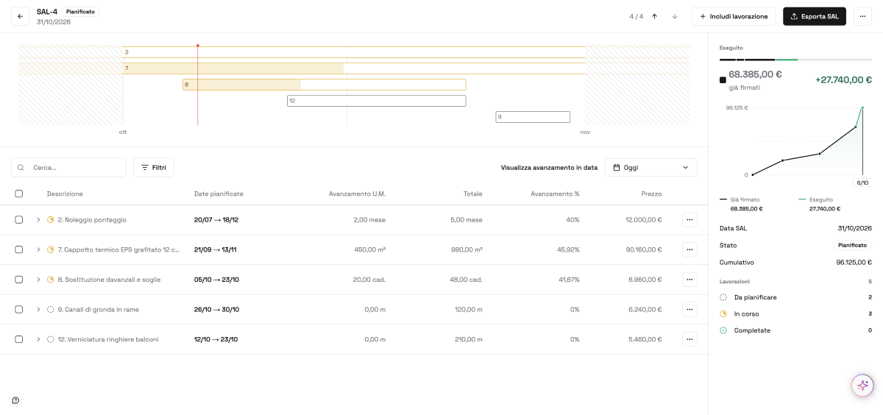Image resolution: width=883 pixels, height=415 pixels.
Task: Click the 6/10 label on the chart
Action: point(862,182)
